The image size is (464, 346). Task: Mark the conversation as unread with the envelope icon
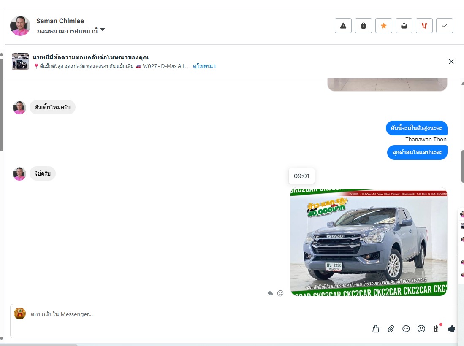point(404,26)
